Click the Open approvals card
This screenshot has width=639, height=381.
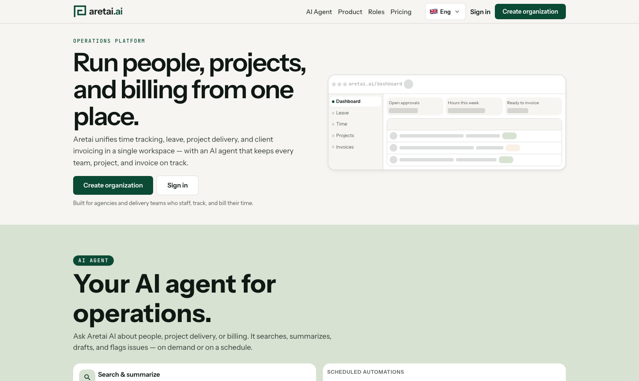point(415,106)
